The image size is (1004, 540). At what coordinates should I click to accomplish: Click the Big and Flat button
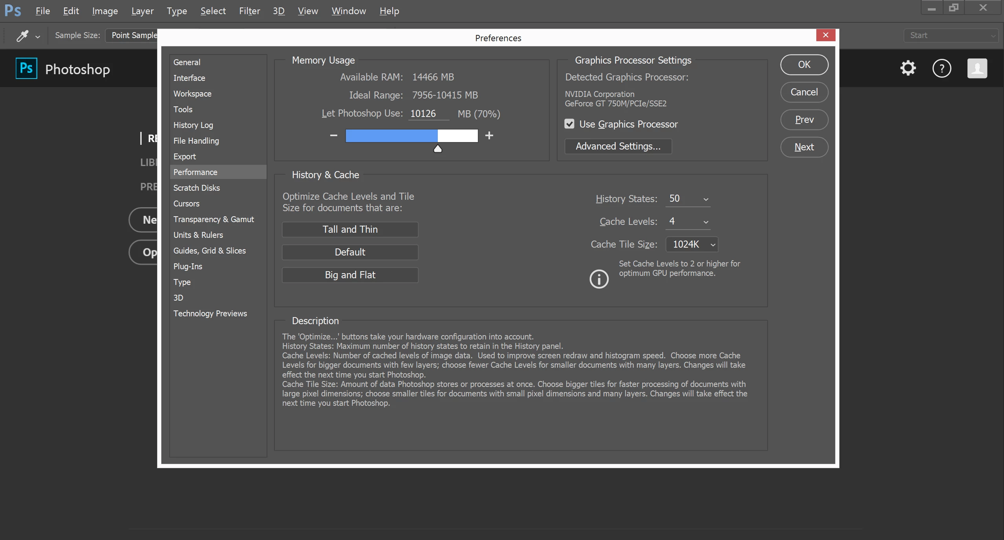point(350,275)
